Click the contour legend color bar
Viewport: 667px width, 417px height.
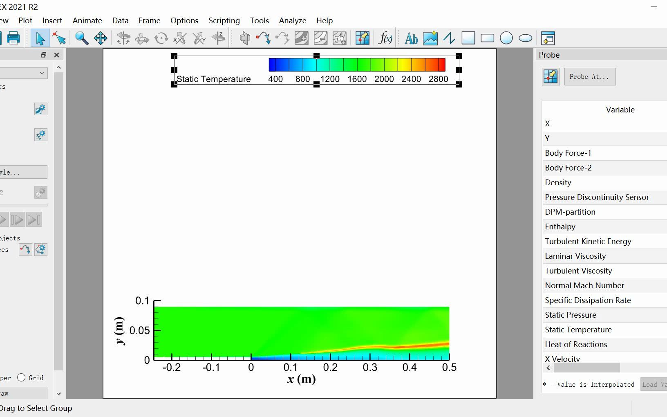357,65
